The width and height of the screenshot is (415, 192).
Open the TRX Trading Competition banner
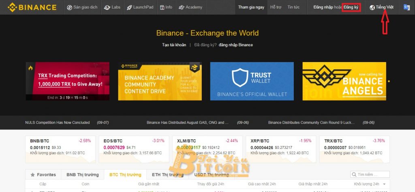click(68, 81)
